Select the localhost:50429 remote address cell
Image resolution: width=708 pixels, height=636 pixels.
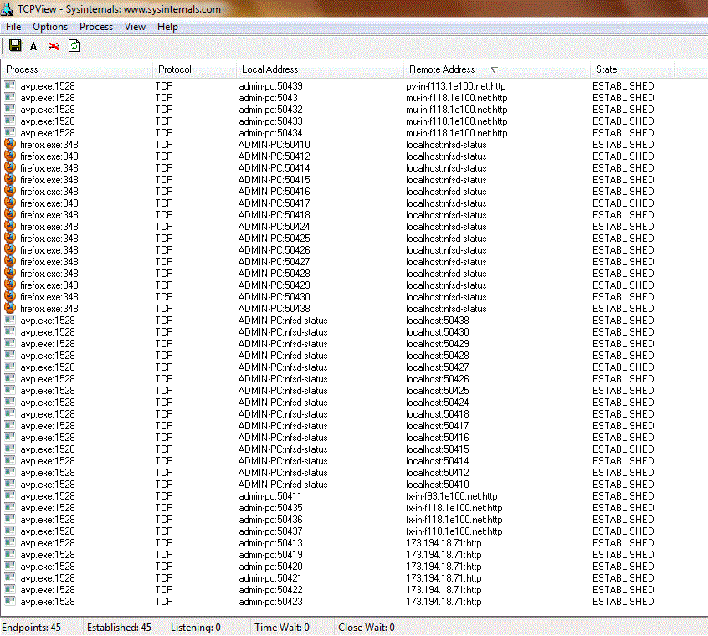point(437,344)
